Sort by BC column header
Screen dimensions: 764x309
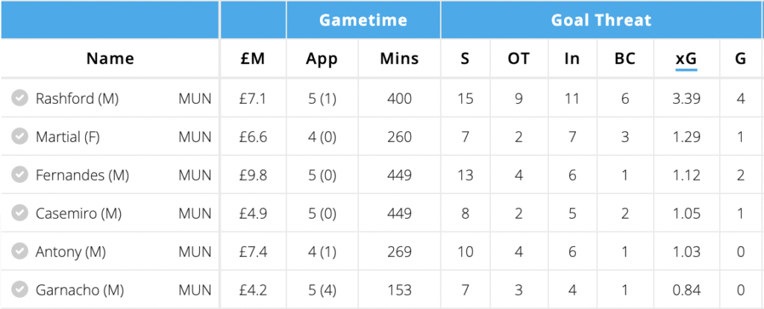click(625, 58)
